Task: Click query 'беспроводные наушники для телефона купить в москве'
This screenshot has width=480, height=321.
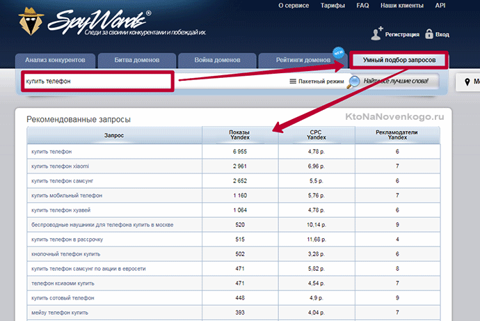Action: (102, 225)
